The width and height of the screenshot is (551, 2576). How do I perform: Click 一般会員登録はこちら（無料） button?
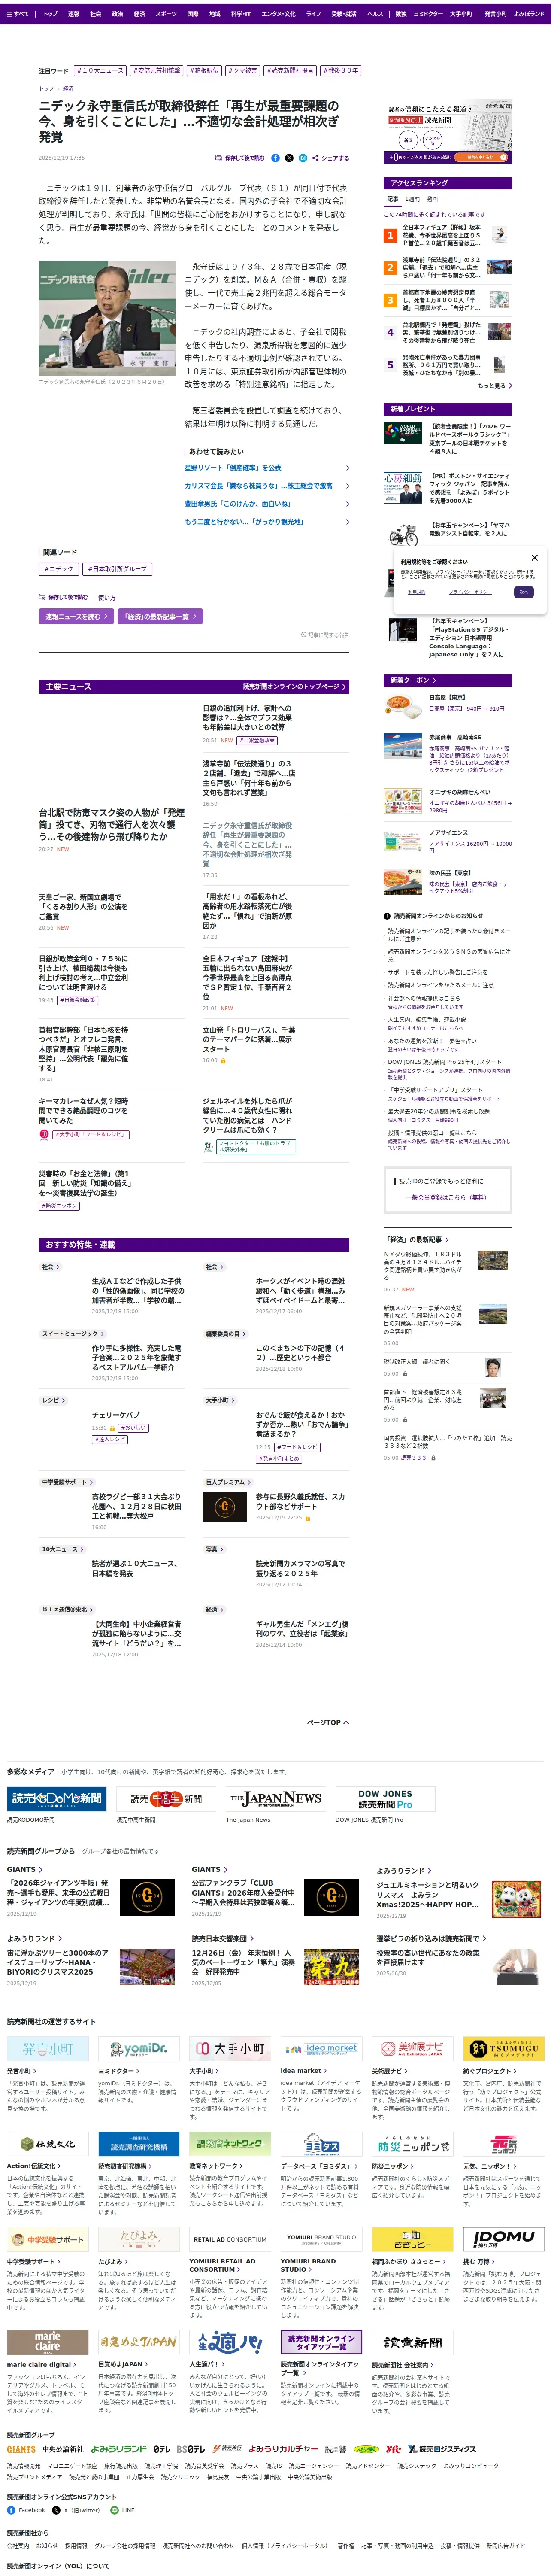click(447, 1197)
